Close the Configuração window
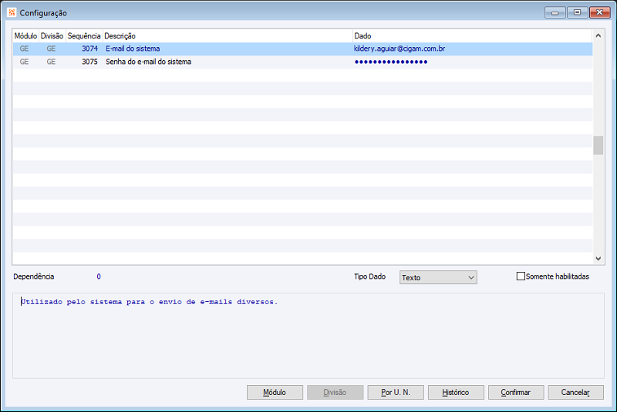Screen dimensions: 617x412 point(600,12)
